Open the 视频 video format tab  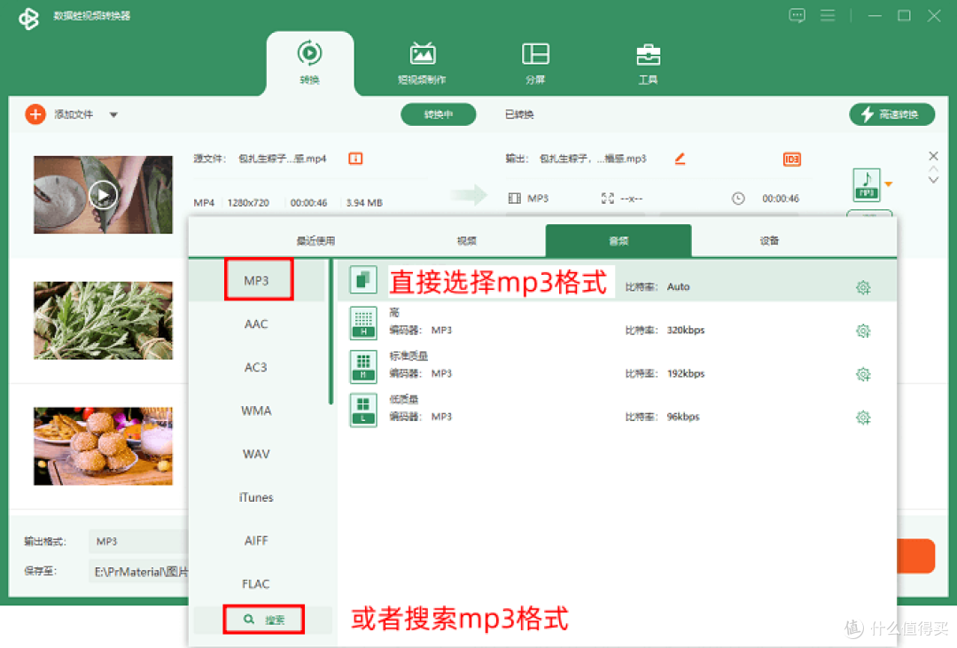[467, 240]
